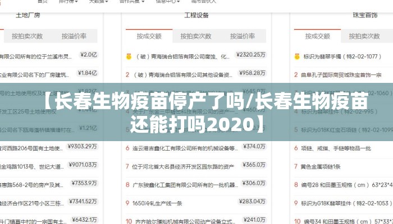The image size is (393, 224).
Task: Open 黄色金属项链1条 listing
Action: point(321,166)
